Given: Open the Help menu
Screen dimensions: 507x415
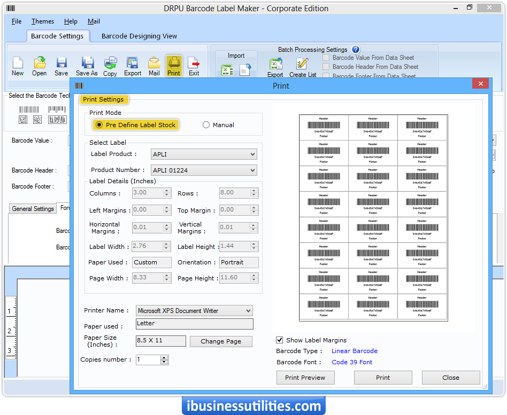Looking at the screenshot, I should tap(71, 21).
